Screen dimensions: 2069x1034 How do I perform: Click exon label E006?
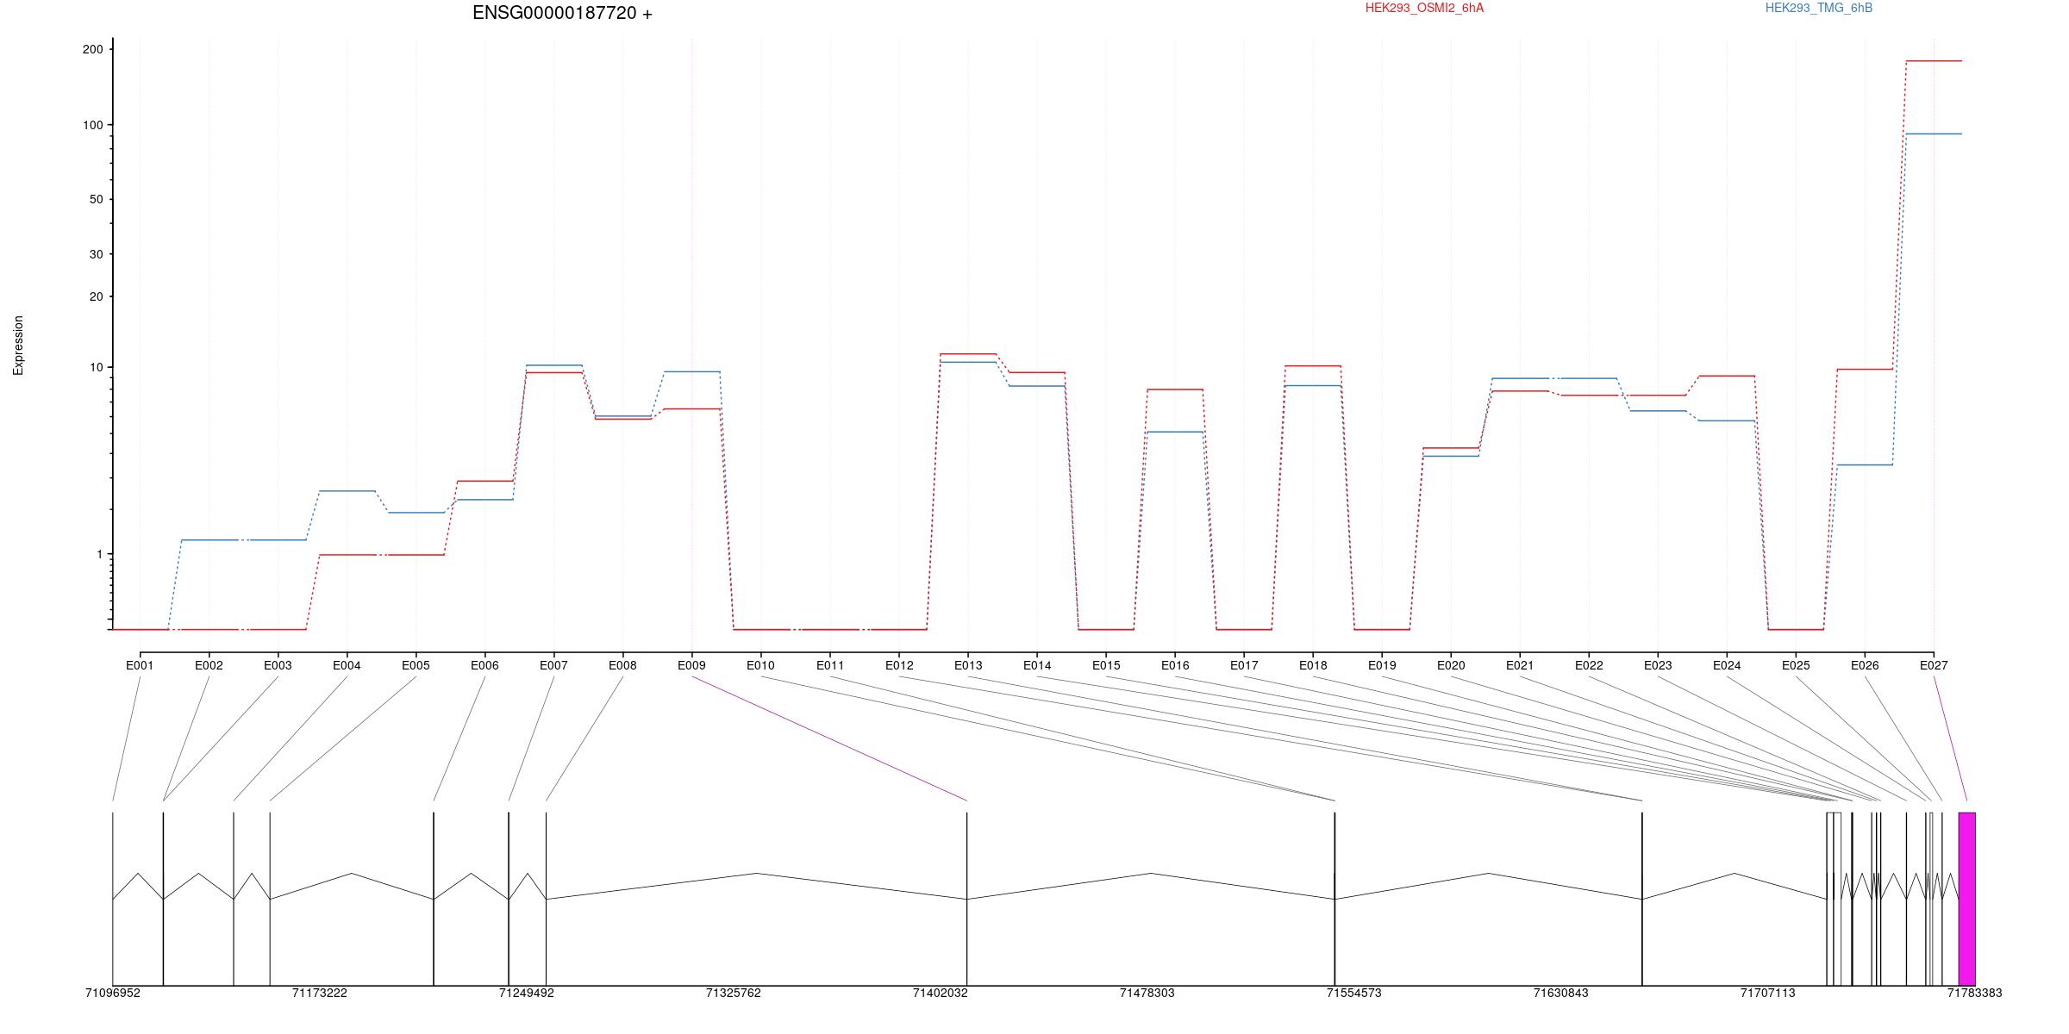click(x=484, y=665)
